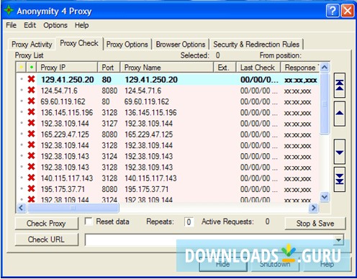Select proxy row 195.175.37.71
This screenshot has height=279, width=357.
click(x=168, y=189)
